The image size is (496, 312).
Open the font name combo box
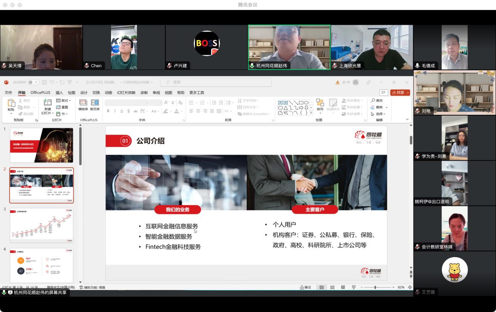[127, 103]
